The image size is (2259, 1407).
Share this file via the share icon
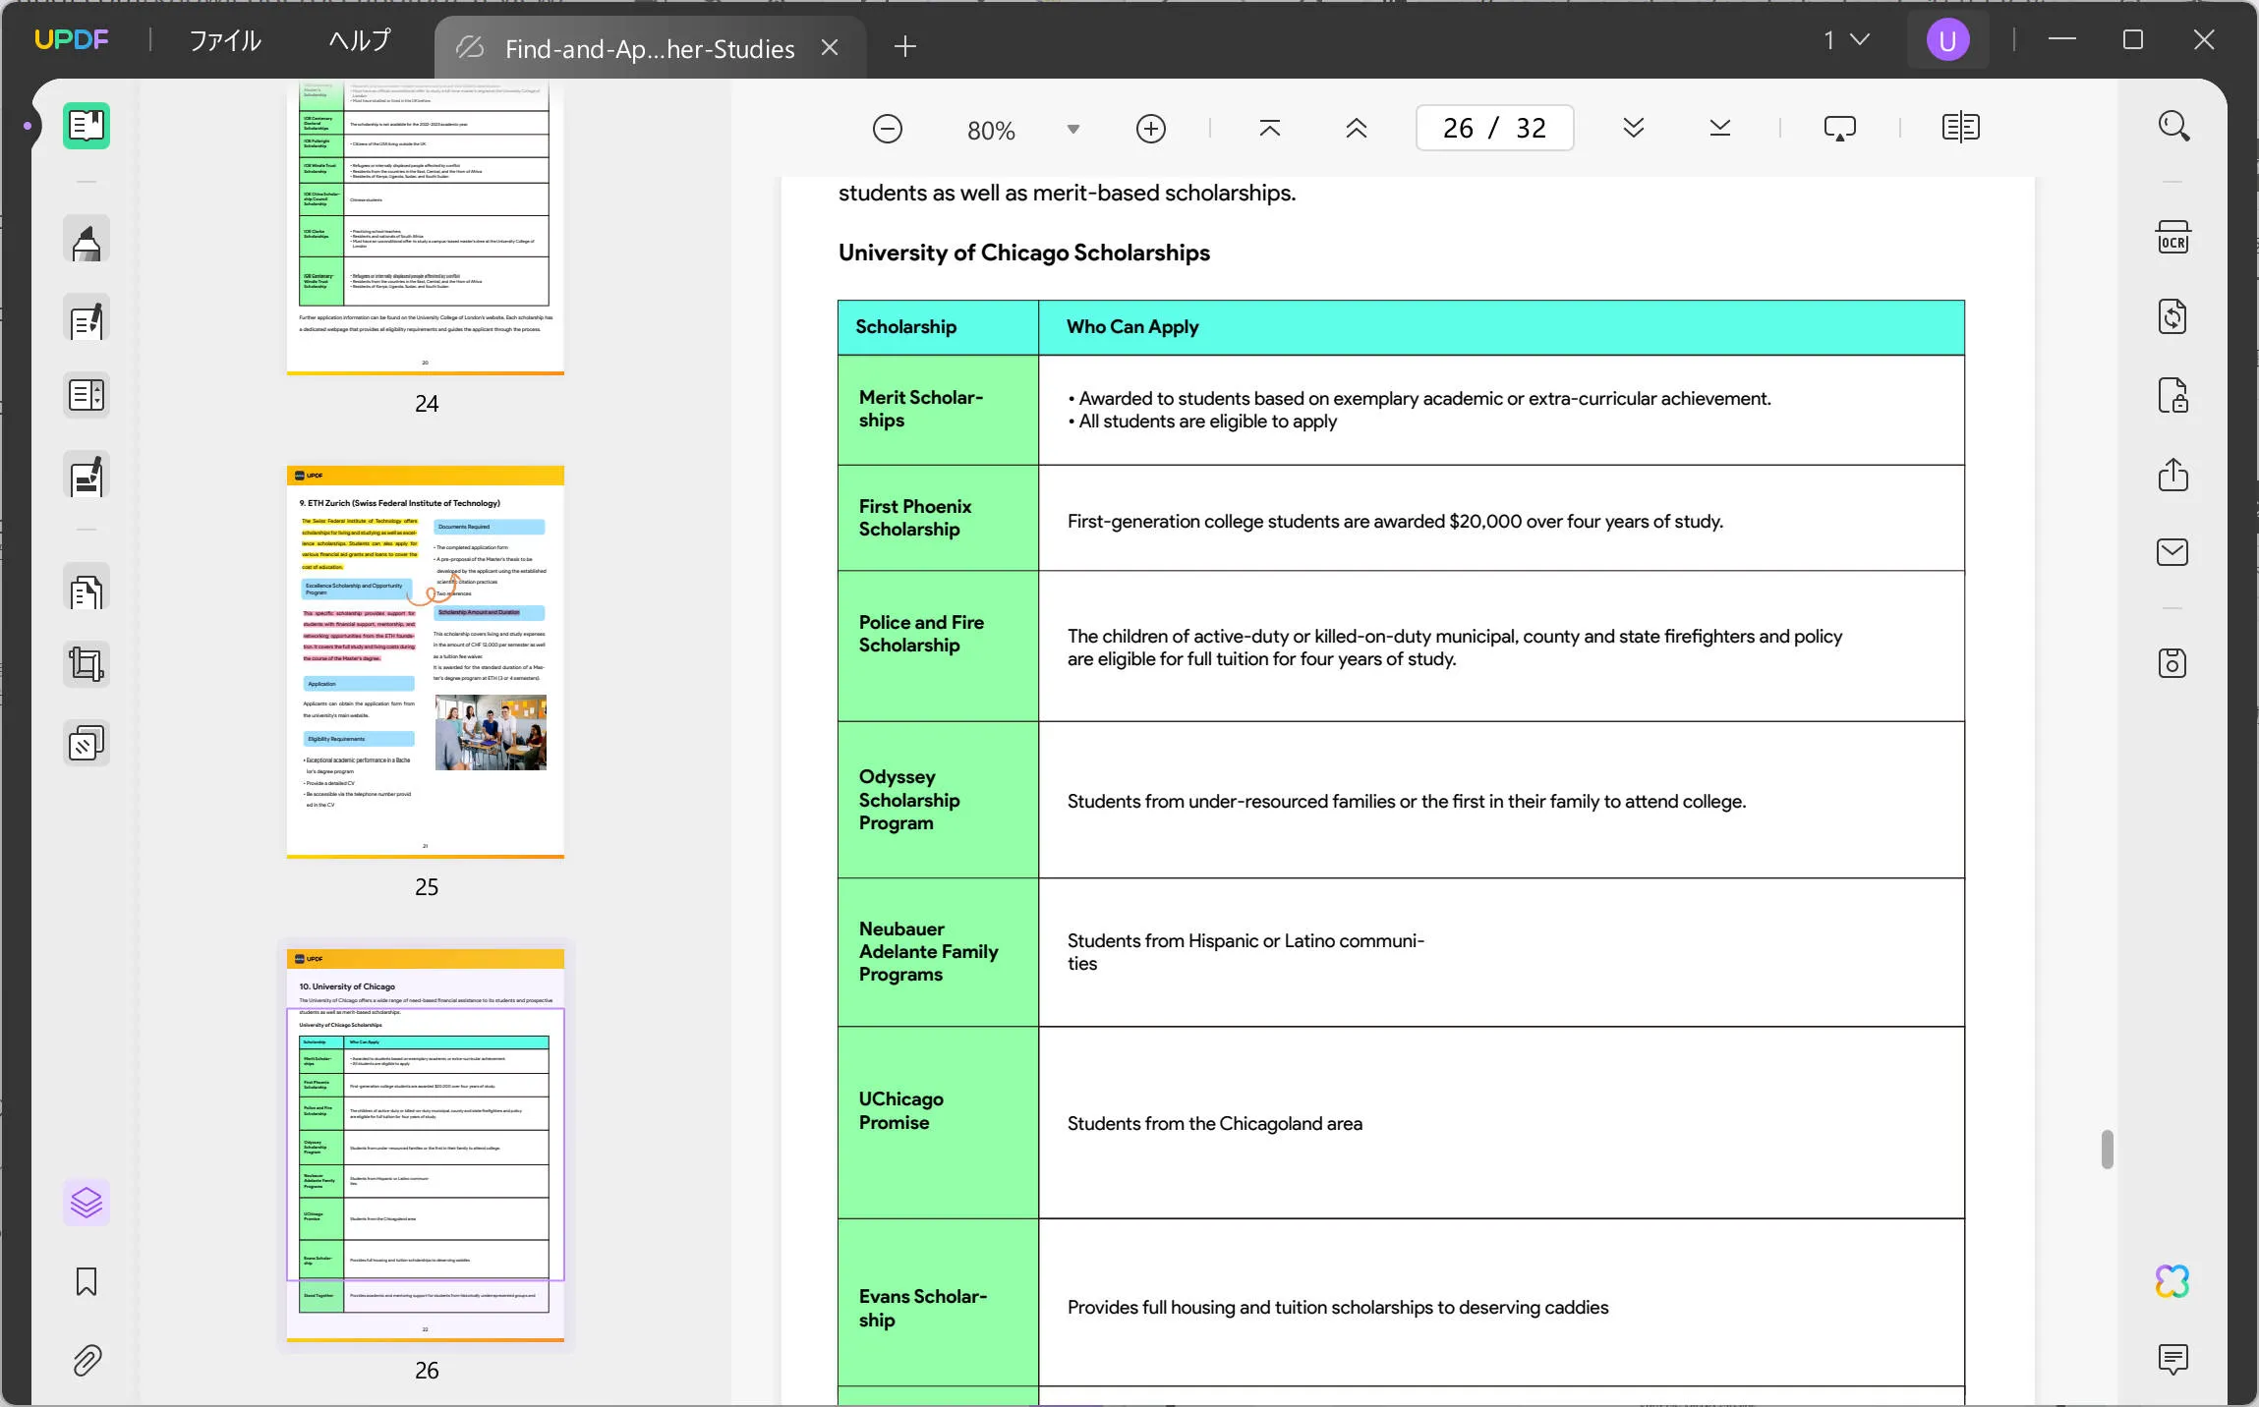pos(2172,475)
